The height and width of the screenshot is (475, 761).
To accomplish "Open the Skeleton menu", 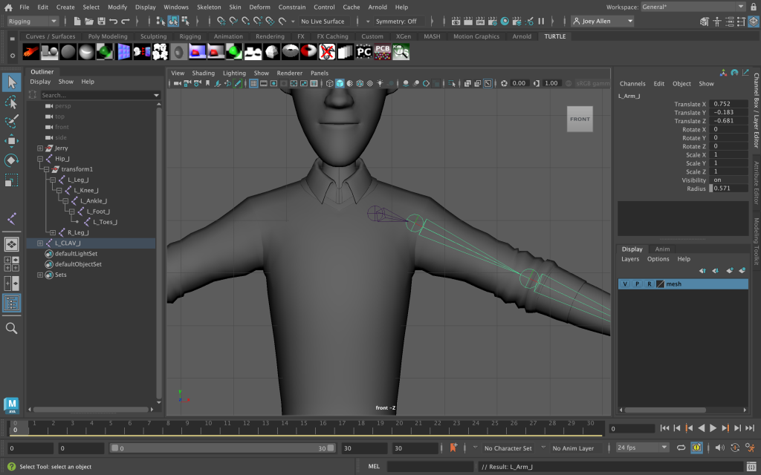I will coord(209,7).
